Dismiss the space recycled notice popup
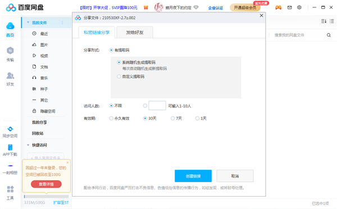337x209 pixels. 67,162
